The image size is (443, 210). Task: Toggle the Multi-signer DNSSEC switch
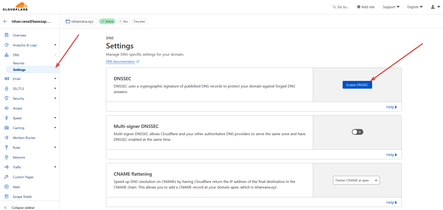click(x=357, y=132)
